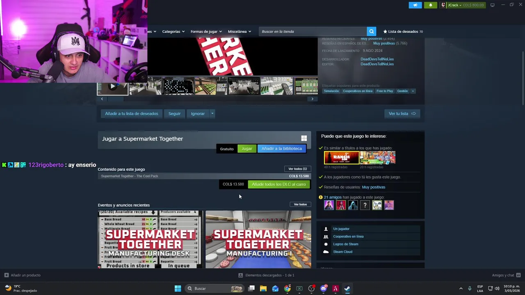
Task: Expand the Miscelánea menu
Action: tap(240, 32)
